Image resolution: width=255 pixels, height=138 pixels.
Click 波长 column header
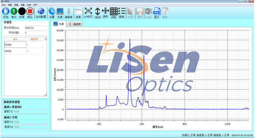15,39
